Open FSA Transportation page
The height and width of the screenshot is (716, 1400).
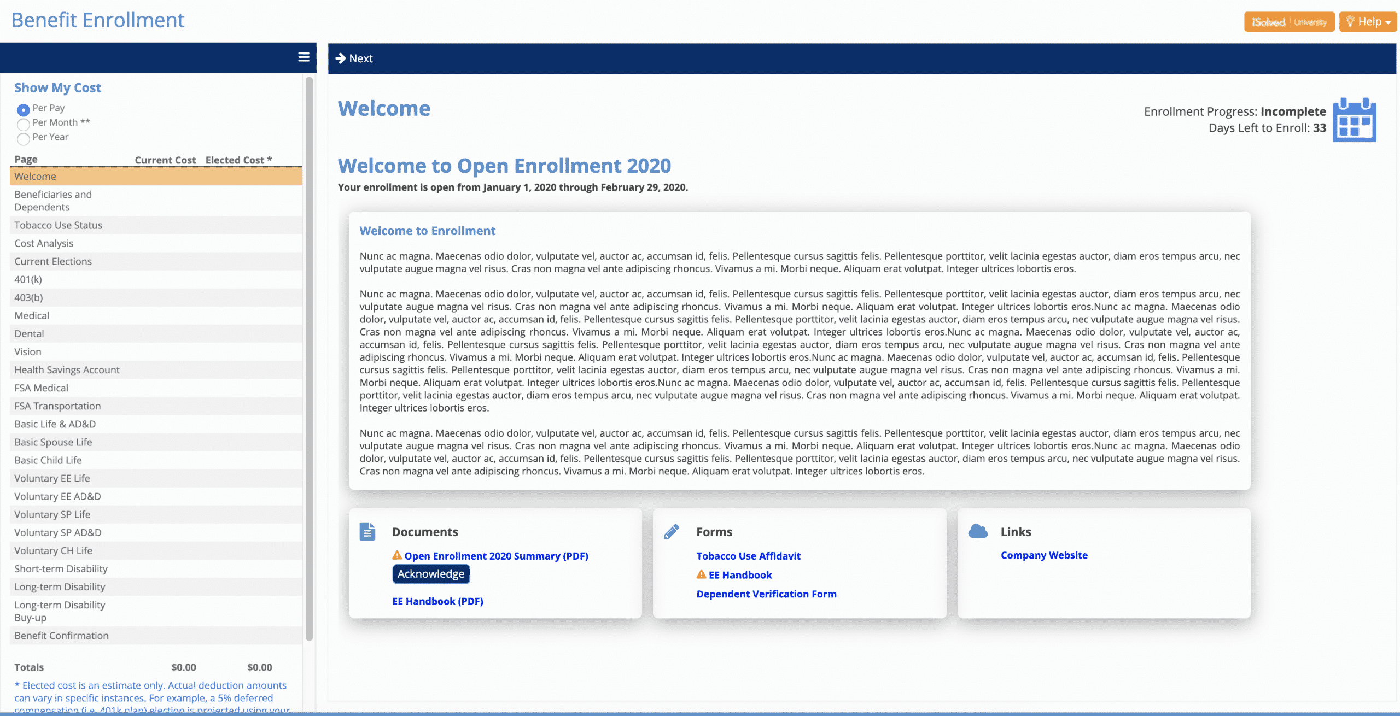point(156,406)
